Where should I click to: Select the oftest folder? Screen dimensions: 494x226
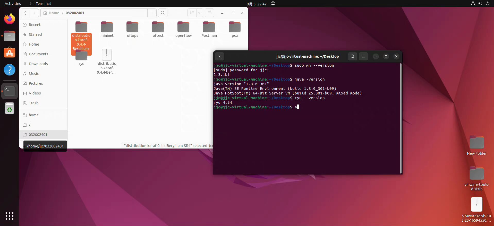coord(158,30)
